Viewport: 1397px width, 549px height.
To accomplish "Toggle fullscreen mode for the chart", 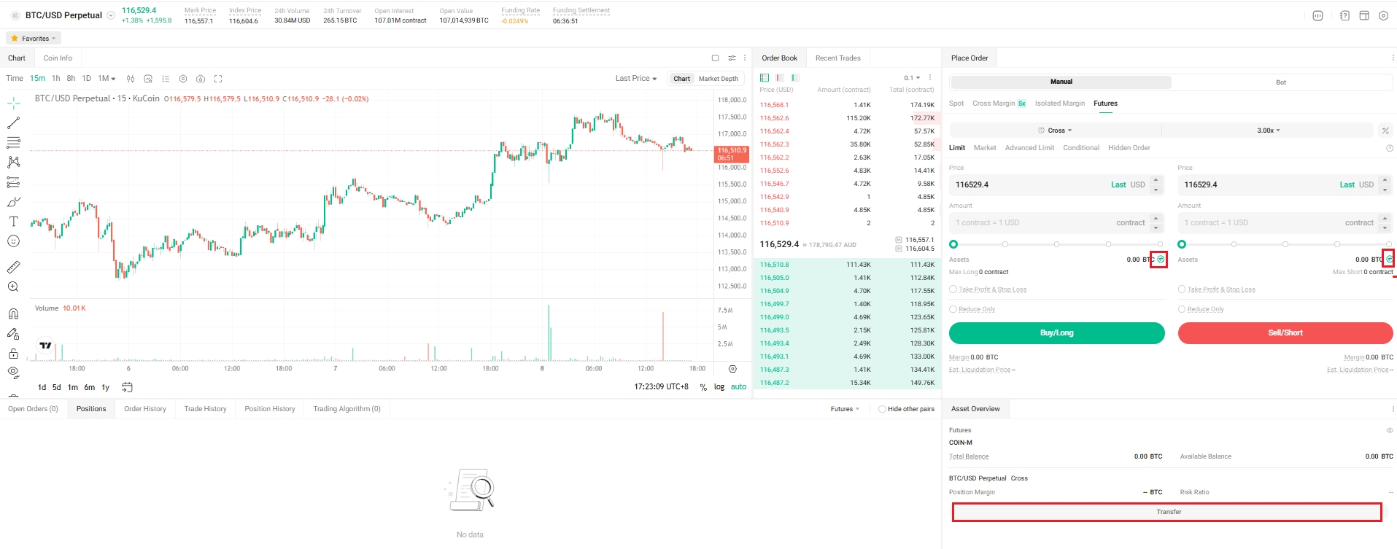I will click(x=218, y=79).
